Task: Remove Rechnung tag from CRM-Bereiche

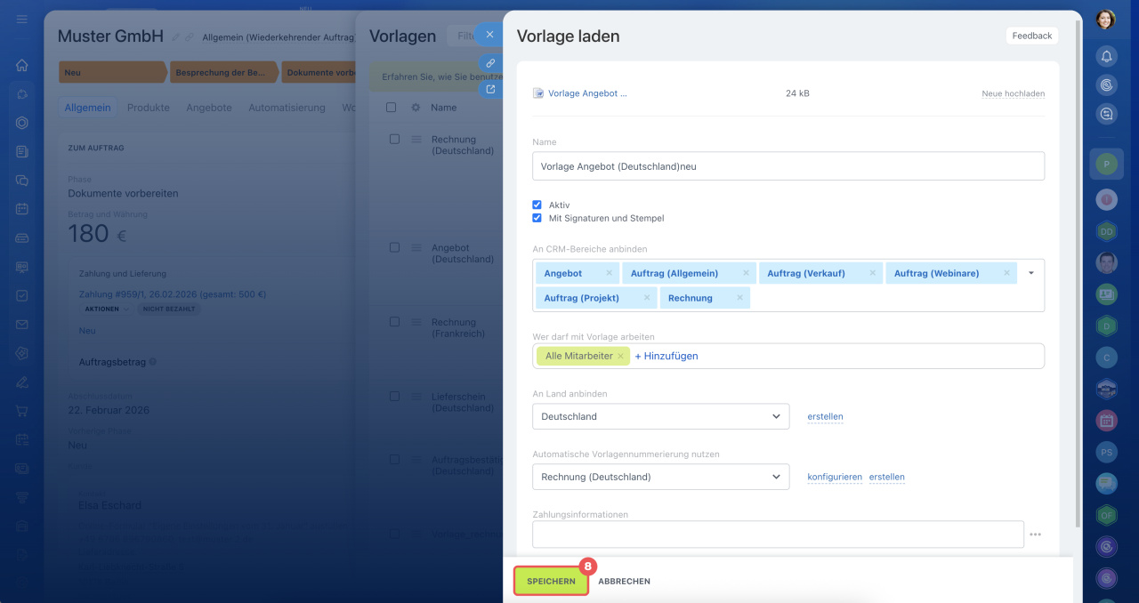Action: click(739, 298)
